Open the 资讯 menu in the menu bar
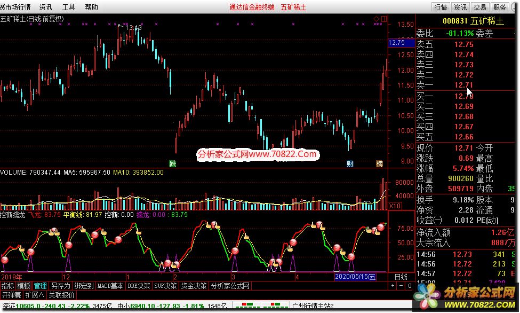Viewport: 520px width, 313px height. pos(45,7)
